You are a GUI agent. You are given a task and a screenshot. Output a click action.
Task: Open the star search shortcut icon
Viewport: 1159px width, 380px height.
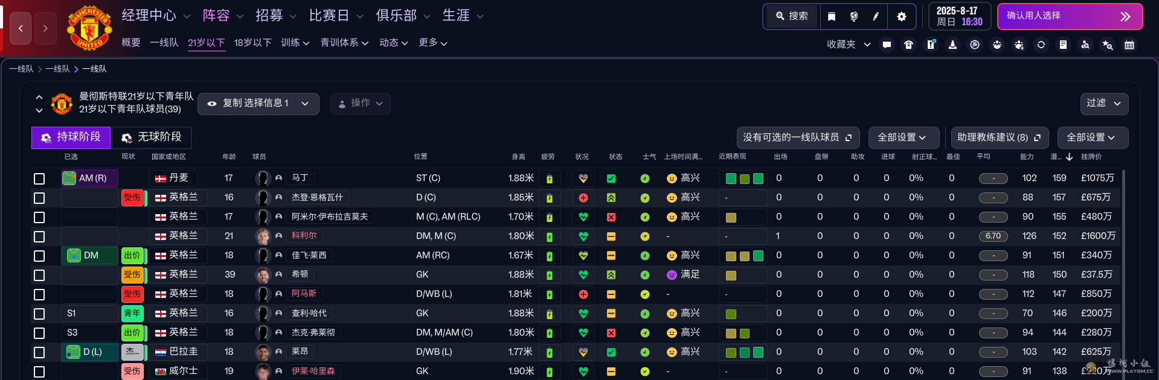tap(1107, 45)
